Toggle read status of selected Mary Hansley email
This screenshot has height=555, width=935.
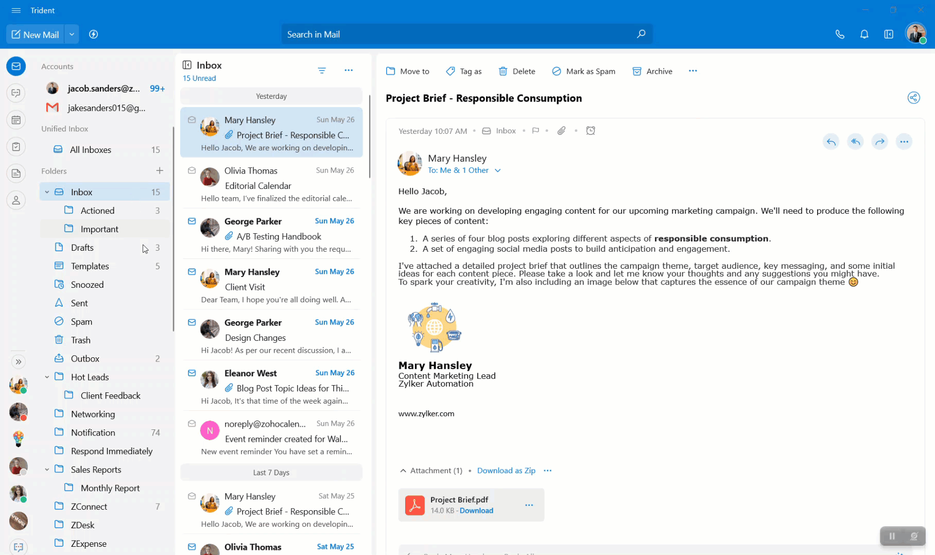tap(192, 120)
